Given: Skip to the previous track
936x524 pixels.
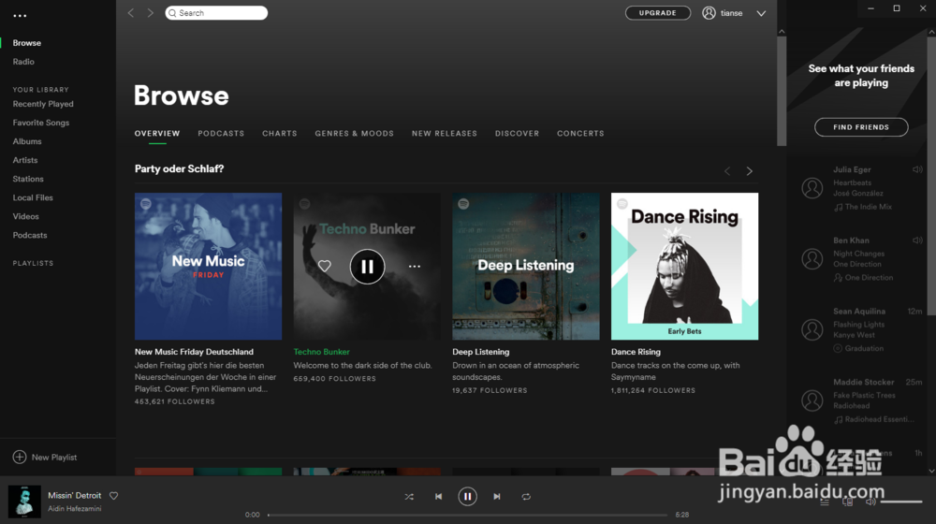Looking at the screenshot, I should pyautogui.click(x=438, y=497).
